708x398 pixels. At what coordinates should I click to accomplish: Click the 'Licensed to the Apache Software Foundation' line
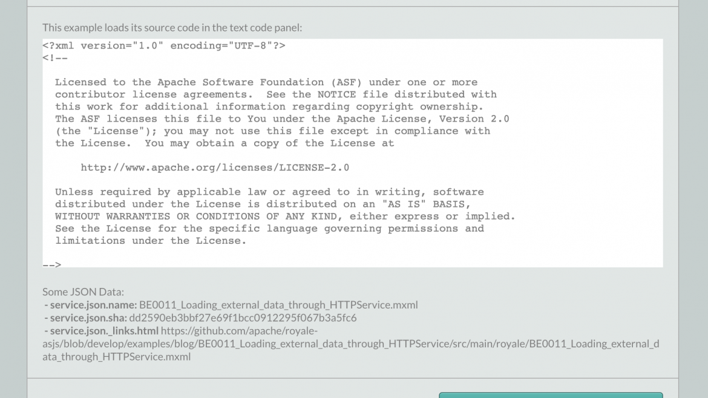click(x=266, y=82)
